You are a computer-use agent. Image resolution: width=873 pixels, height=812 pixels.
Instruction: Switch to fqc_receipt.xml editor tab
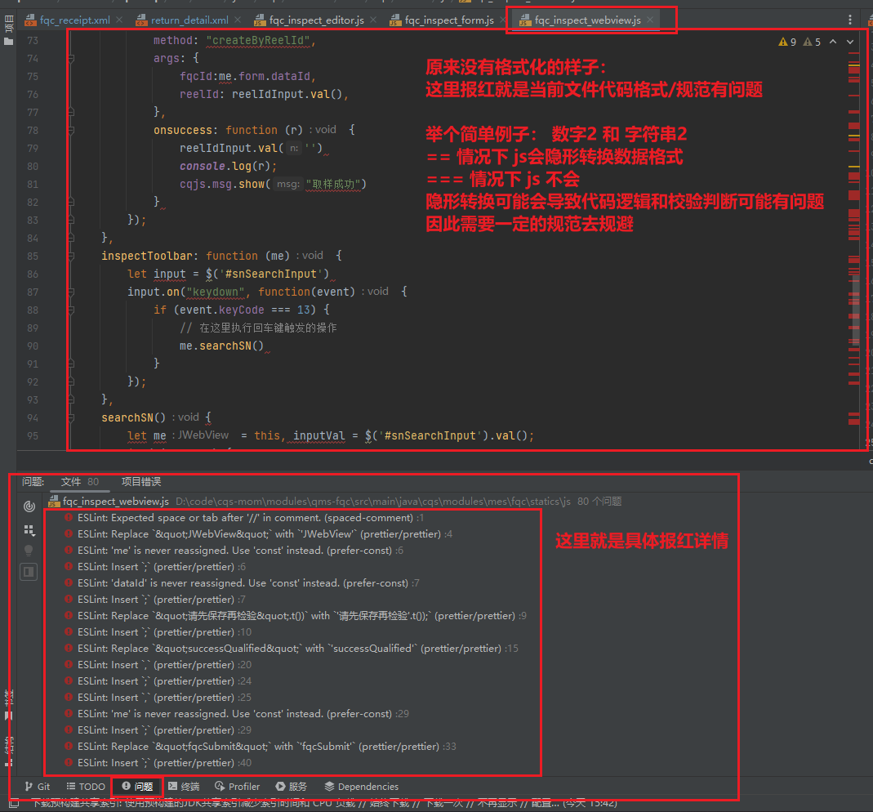click(74, 20)
